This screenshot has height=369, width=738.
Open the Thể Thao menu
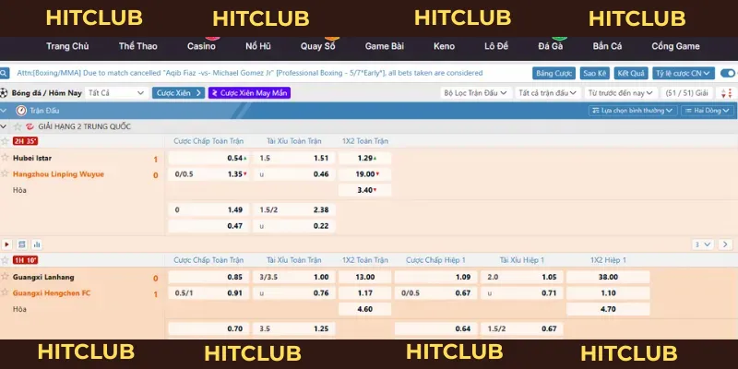137,46
